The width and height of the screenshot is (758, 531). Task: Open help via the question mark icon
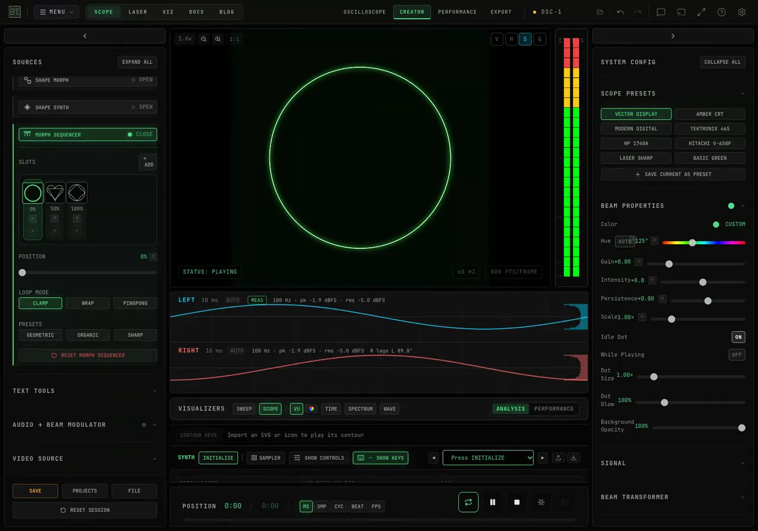721,12
